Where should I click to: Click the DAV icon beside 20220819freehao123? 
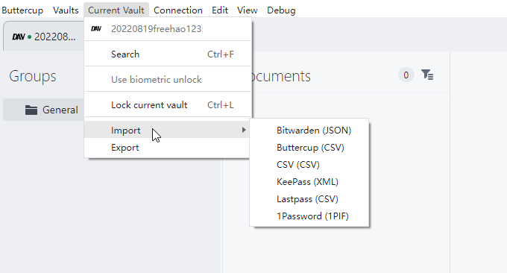pos(96,29)
